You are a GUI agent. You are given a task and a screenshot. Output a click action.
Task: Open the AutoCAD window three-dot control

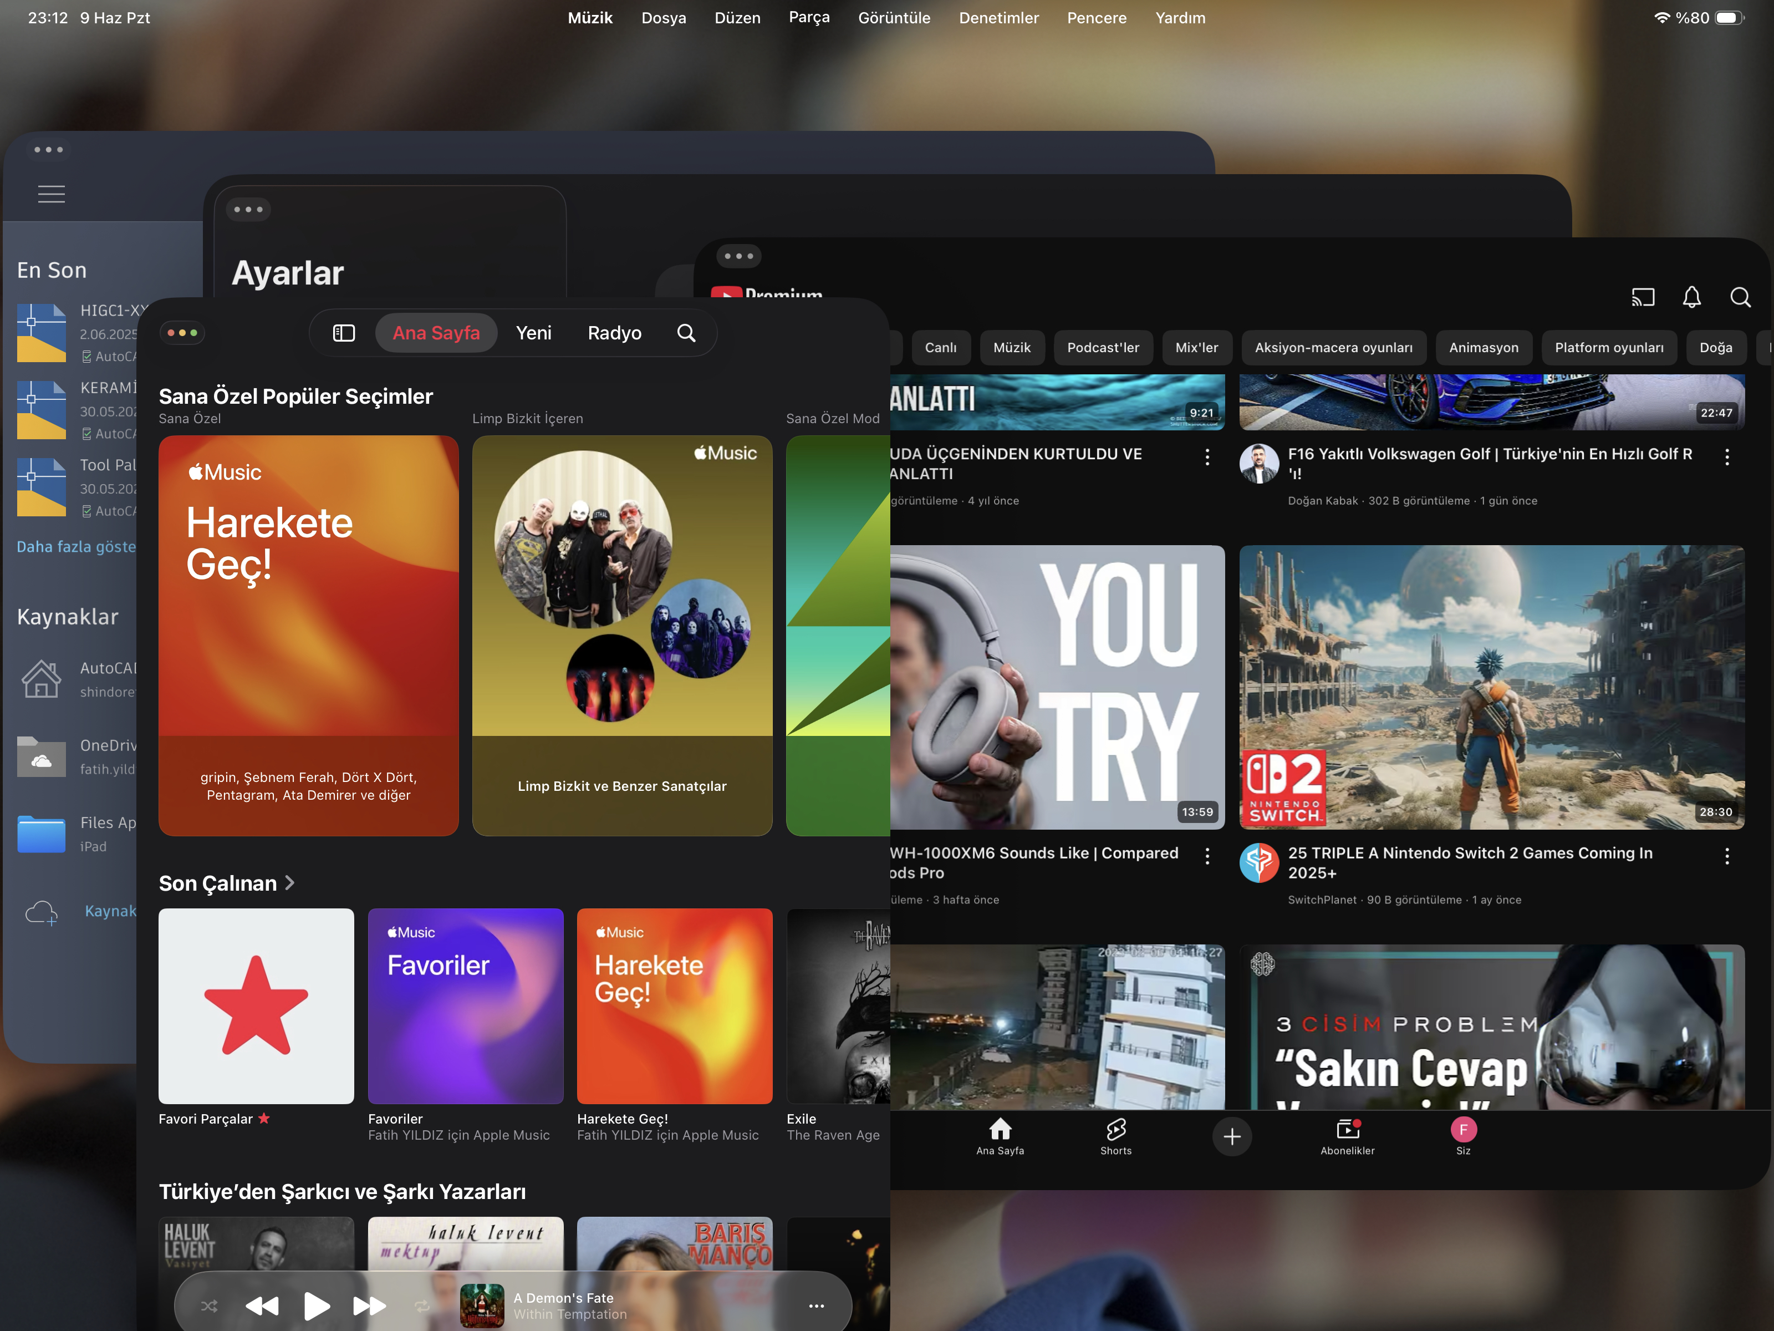48,150
